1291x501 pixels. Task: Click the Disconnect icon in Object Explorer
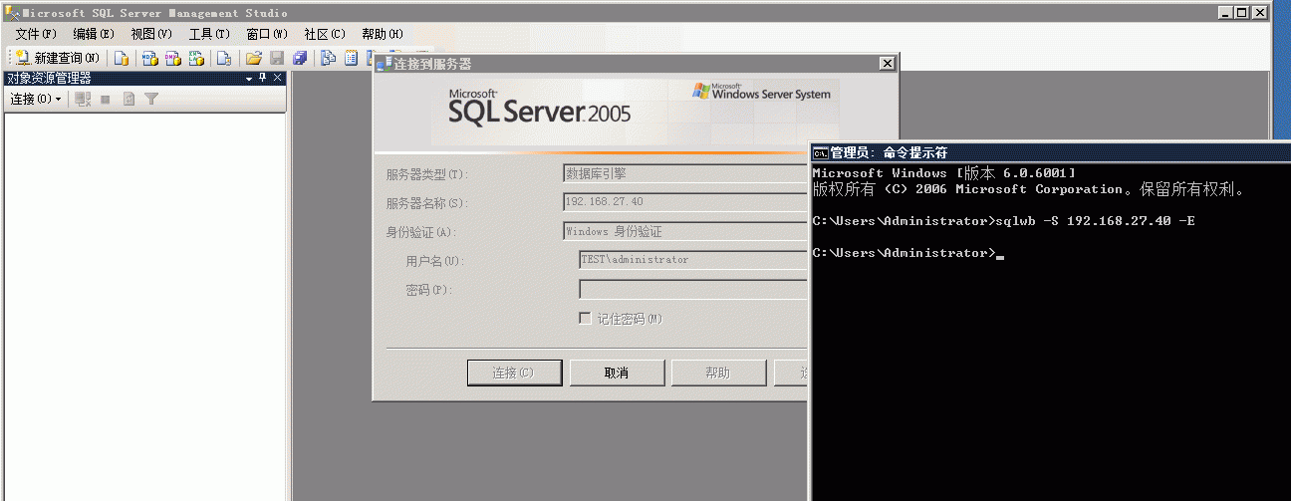(x=83, y=99)
